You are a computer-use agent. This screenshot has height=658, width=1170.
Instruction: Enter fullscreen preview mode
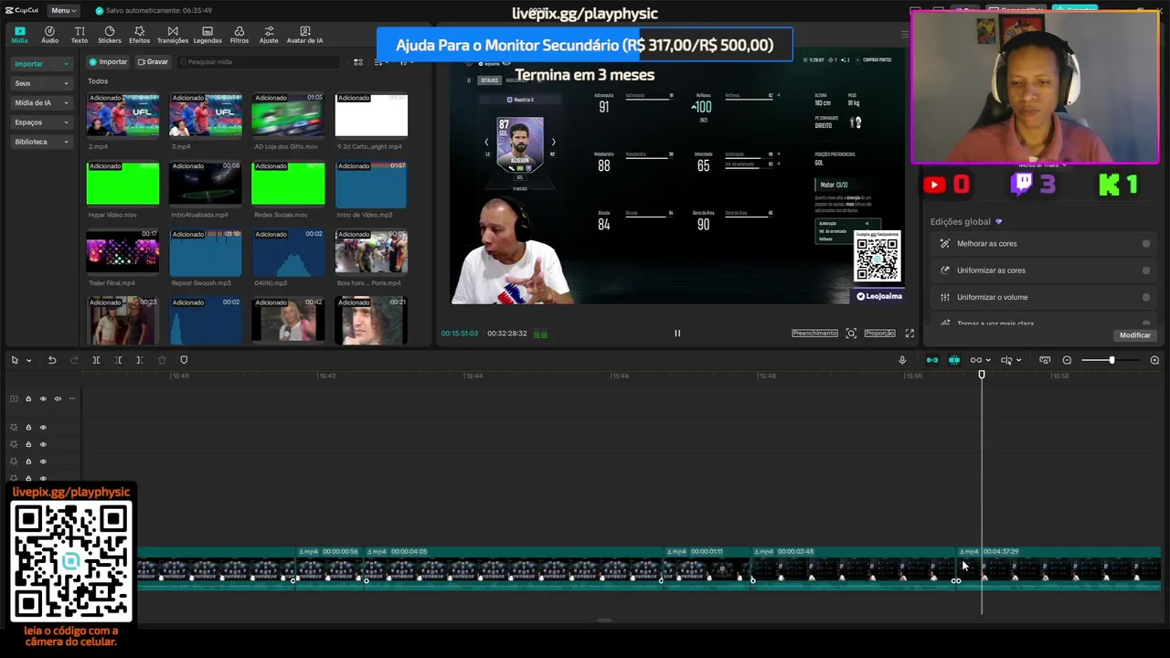(x=909, y=334)
